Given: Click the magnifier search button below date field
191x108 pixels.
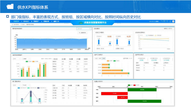Looking at the screenshot, I should pos(82,33).
